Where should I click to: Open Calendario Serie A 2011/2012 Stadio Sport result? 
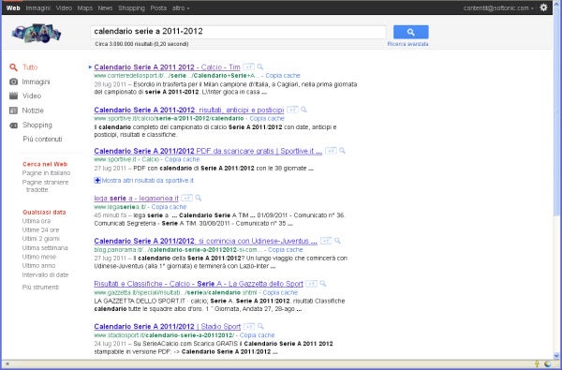point(168,327)
